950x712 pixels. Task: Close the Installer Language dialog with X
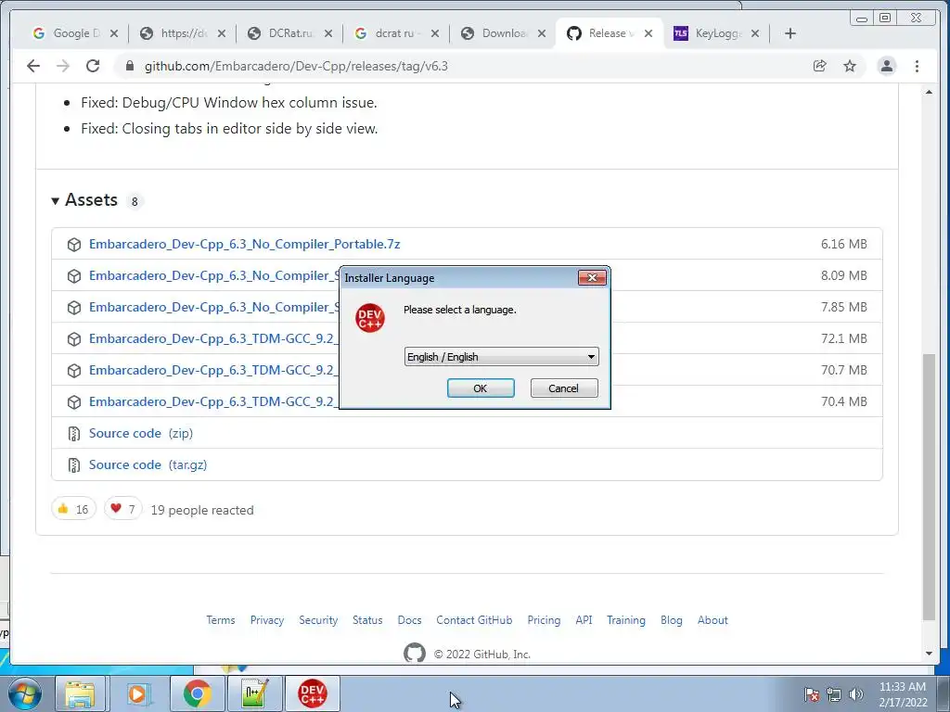click(x=592, y=277)
